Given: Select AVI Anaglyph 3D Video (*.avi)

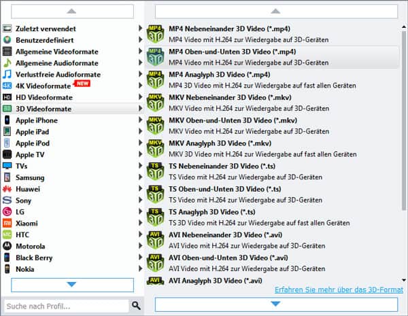Looking at the screenshot, I should tap(272, 281).
